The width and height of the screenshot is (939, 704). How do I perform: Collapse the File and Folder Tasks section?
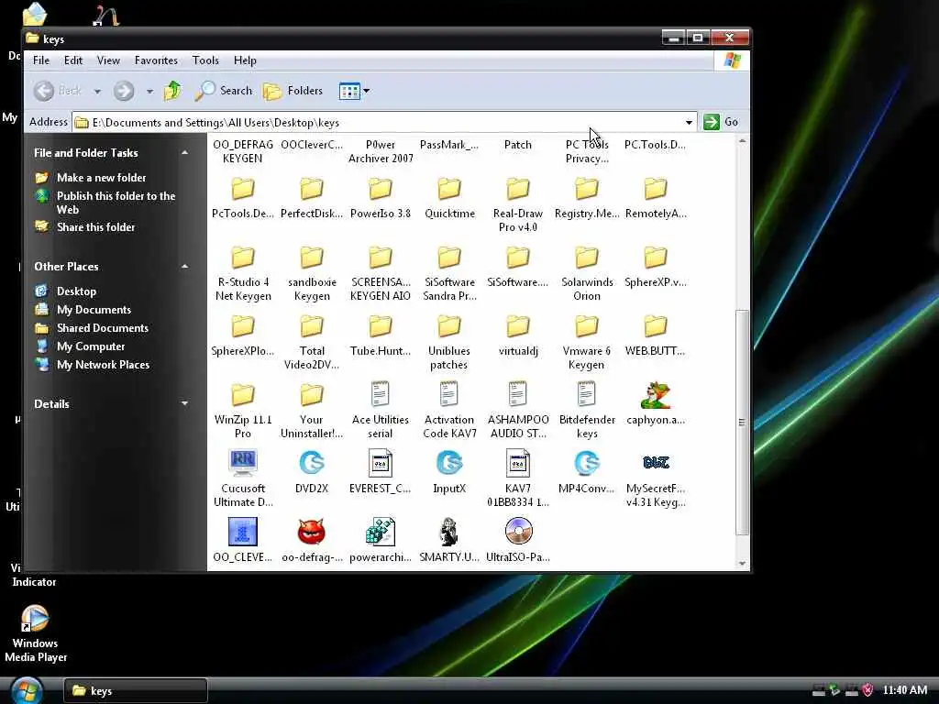(x=184, y=153)
